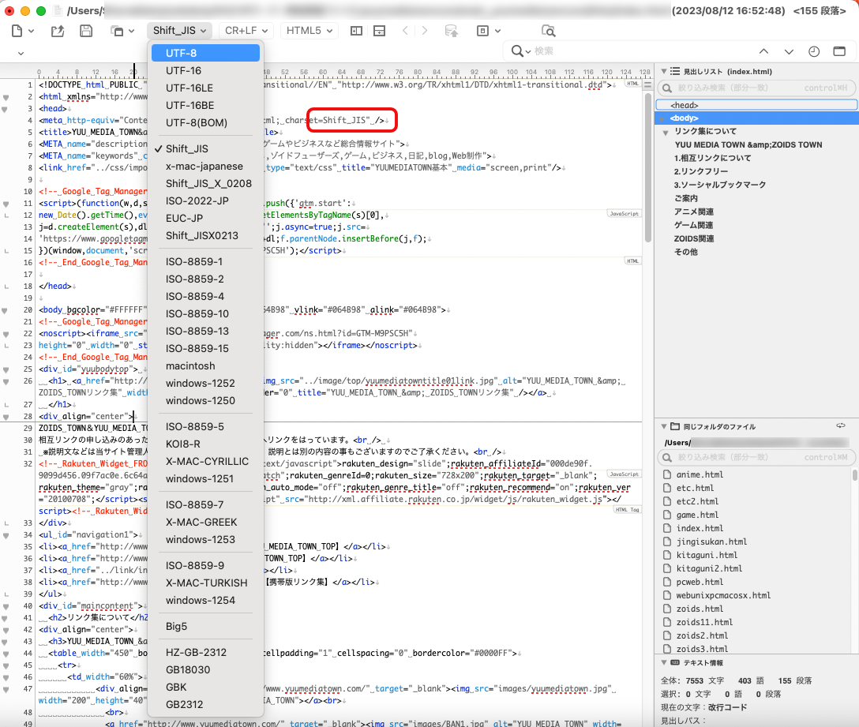Open the Shift_JIS encoding dropdown

(x=179, y=31)
